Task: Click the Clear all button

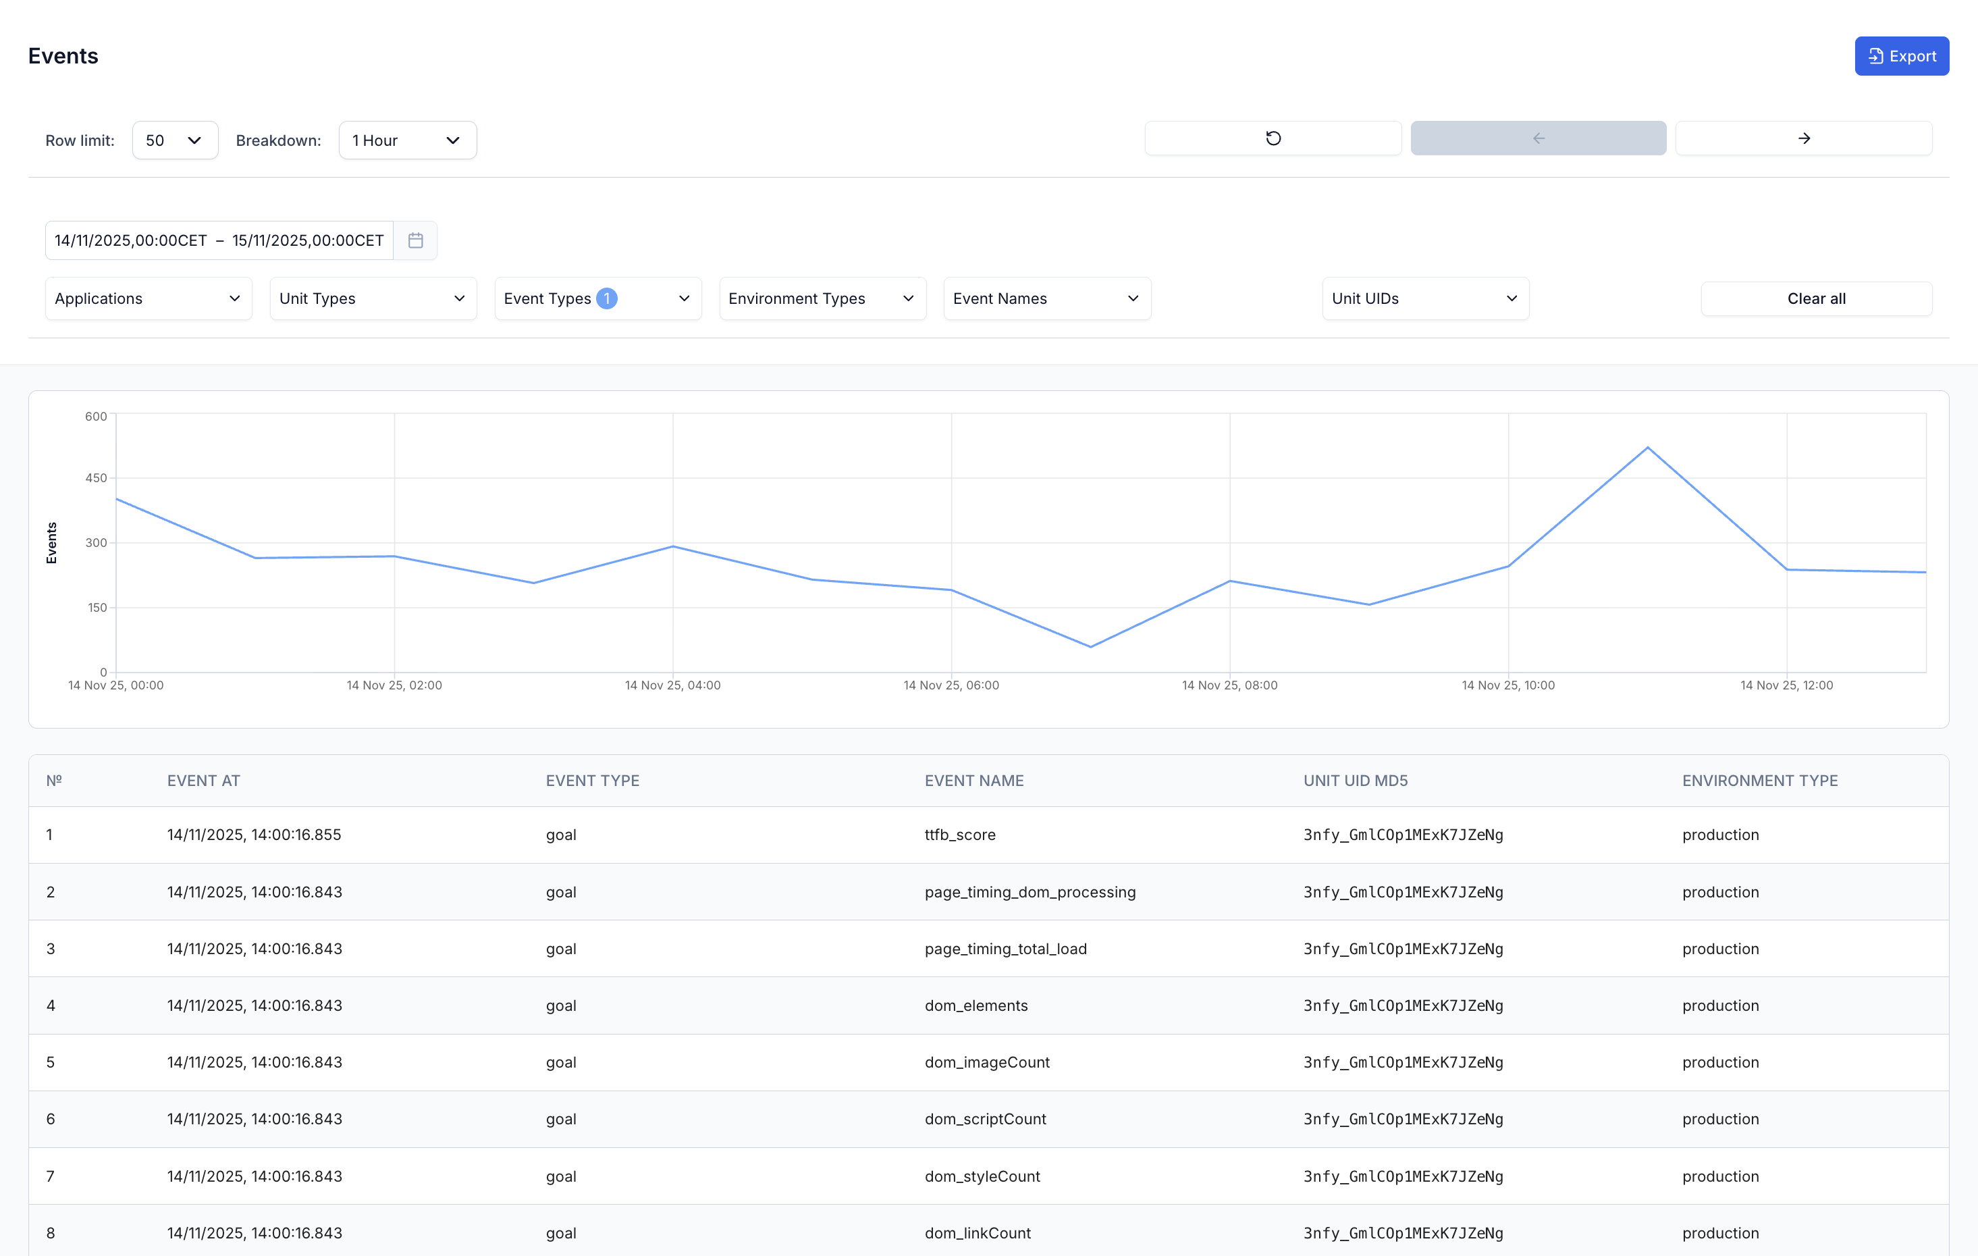Action: pyautogui.click(x=1816, y=299)
